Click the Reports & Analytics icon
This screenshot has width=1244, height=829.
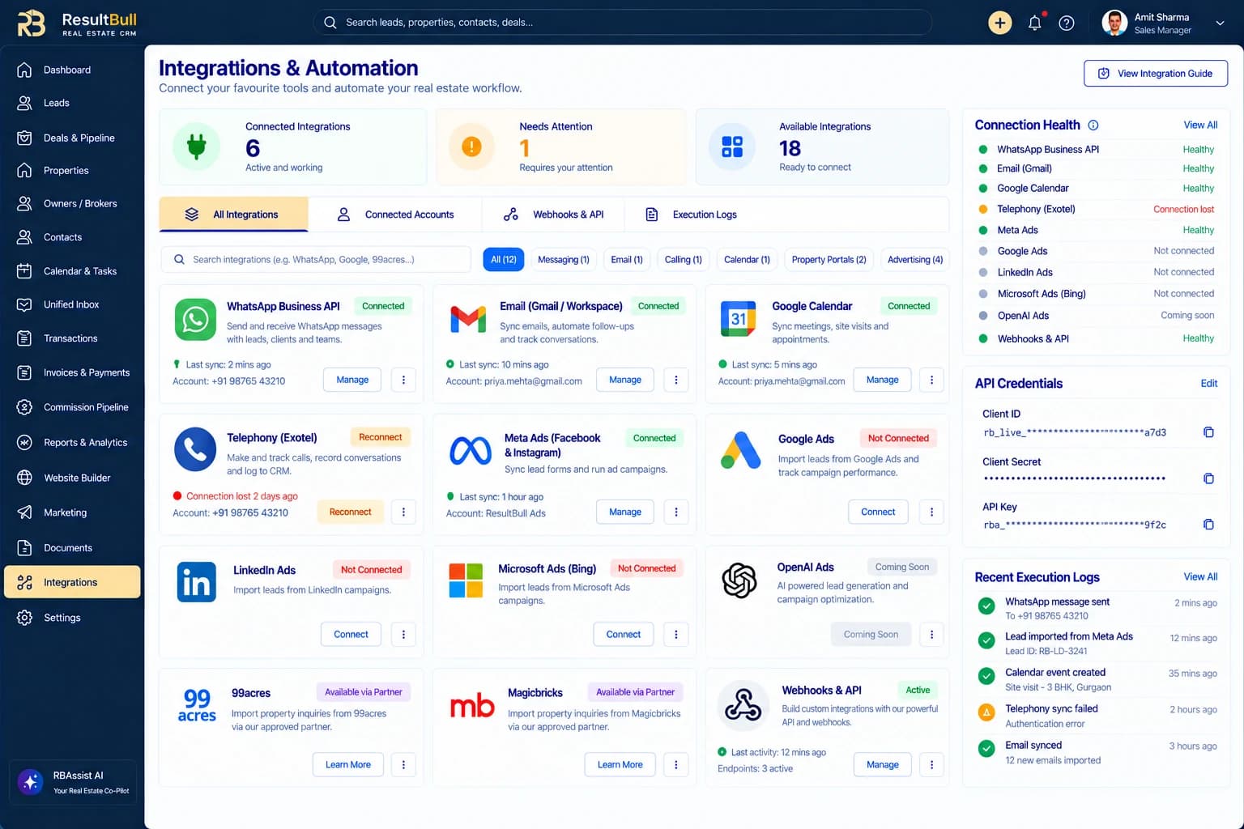coord(24,442)
